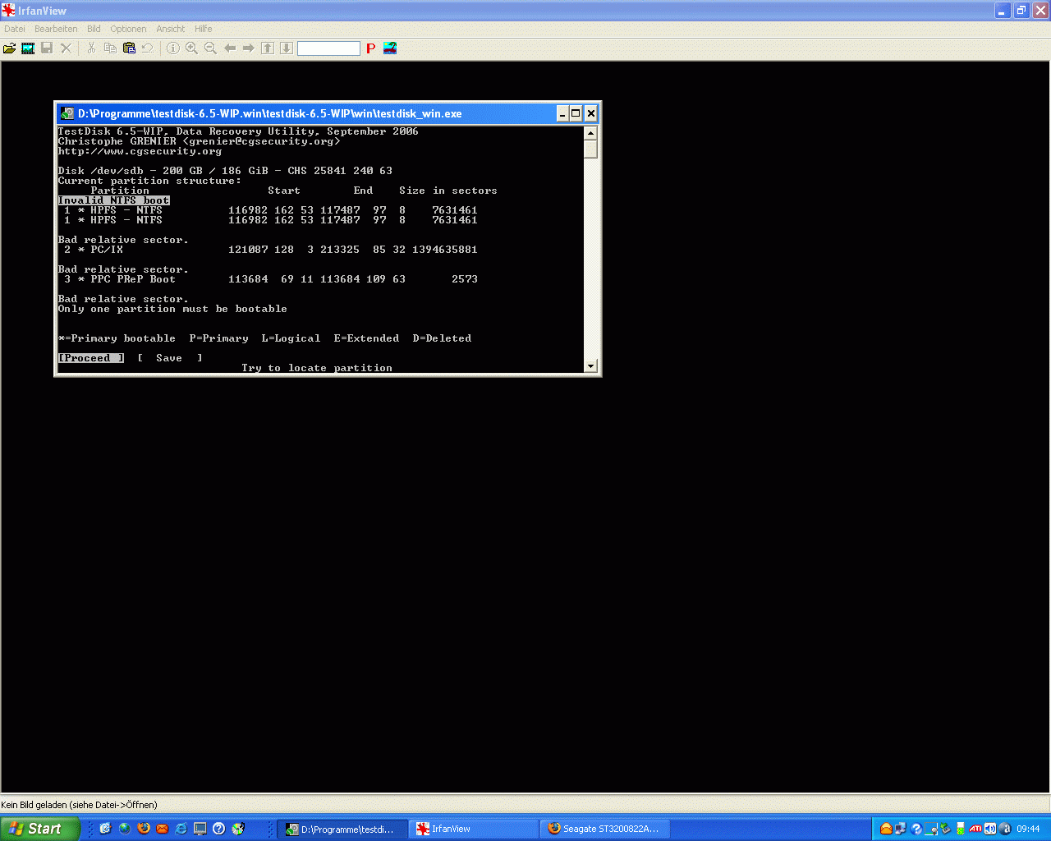This screenshot has width=1051, height=841.
Task: Click the Delete X toolbar icon
Action: (x=67, y=48)
